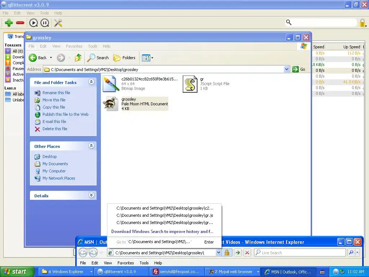
Task: Click the qBittorrent lock icon
Action: point(363,23)
